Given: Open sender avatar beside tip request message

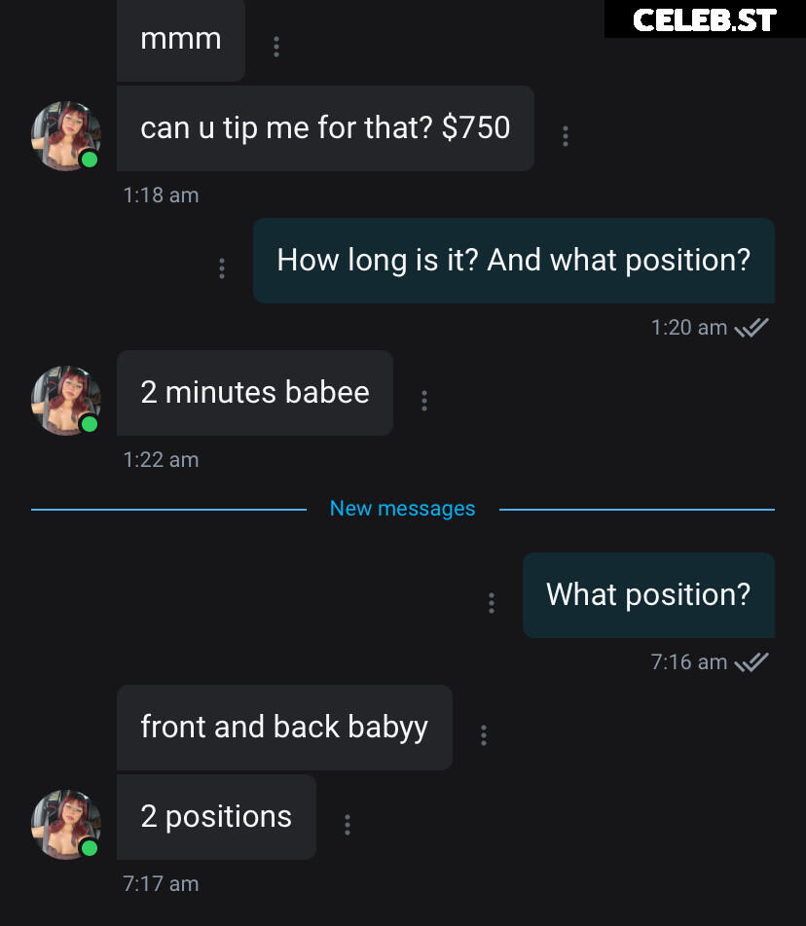Looking at the screenshot, I should 66,136.
